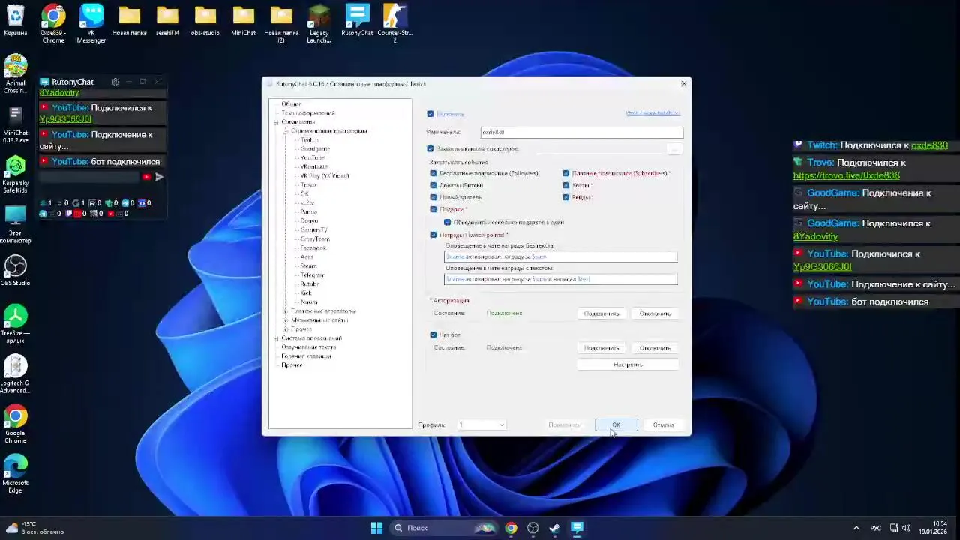Select VK Play (VK Video) in the tree
The image size is (960, 540).
(325, 176)
